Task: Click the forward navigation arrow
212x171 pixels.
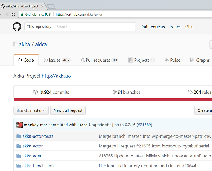Action: coord(6,14)
